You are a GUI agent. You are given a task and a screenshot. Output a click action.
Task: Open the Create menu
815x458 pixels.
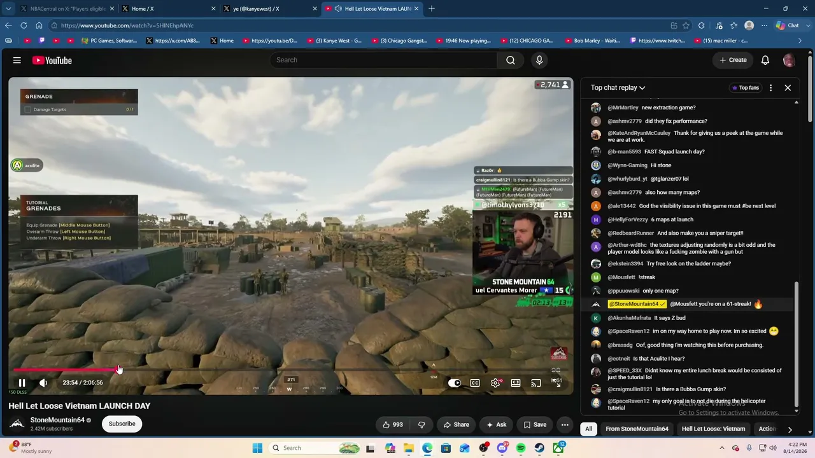coord(733,60)
